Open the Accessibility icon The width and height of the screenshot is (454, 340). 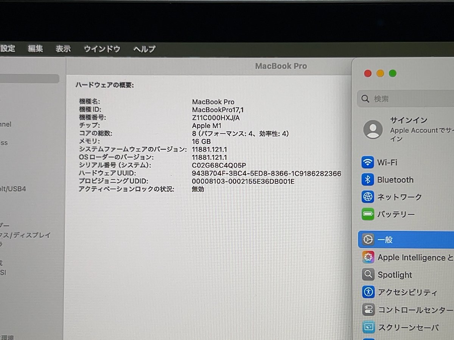[x=368, y=292]
